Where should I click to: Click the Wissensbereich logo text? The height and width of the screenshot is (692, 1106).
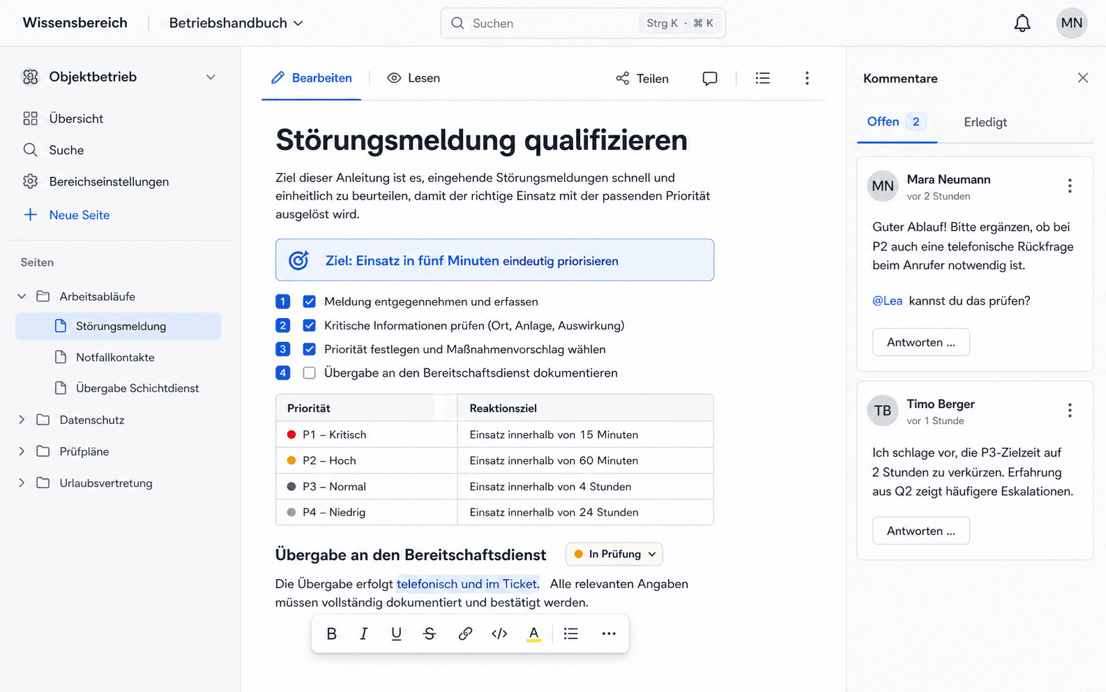tap(75, 23)
